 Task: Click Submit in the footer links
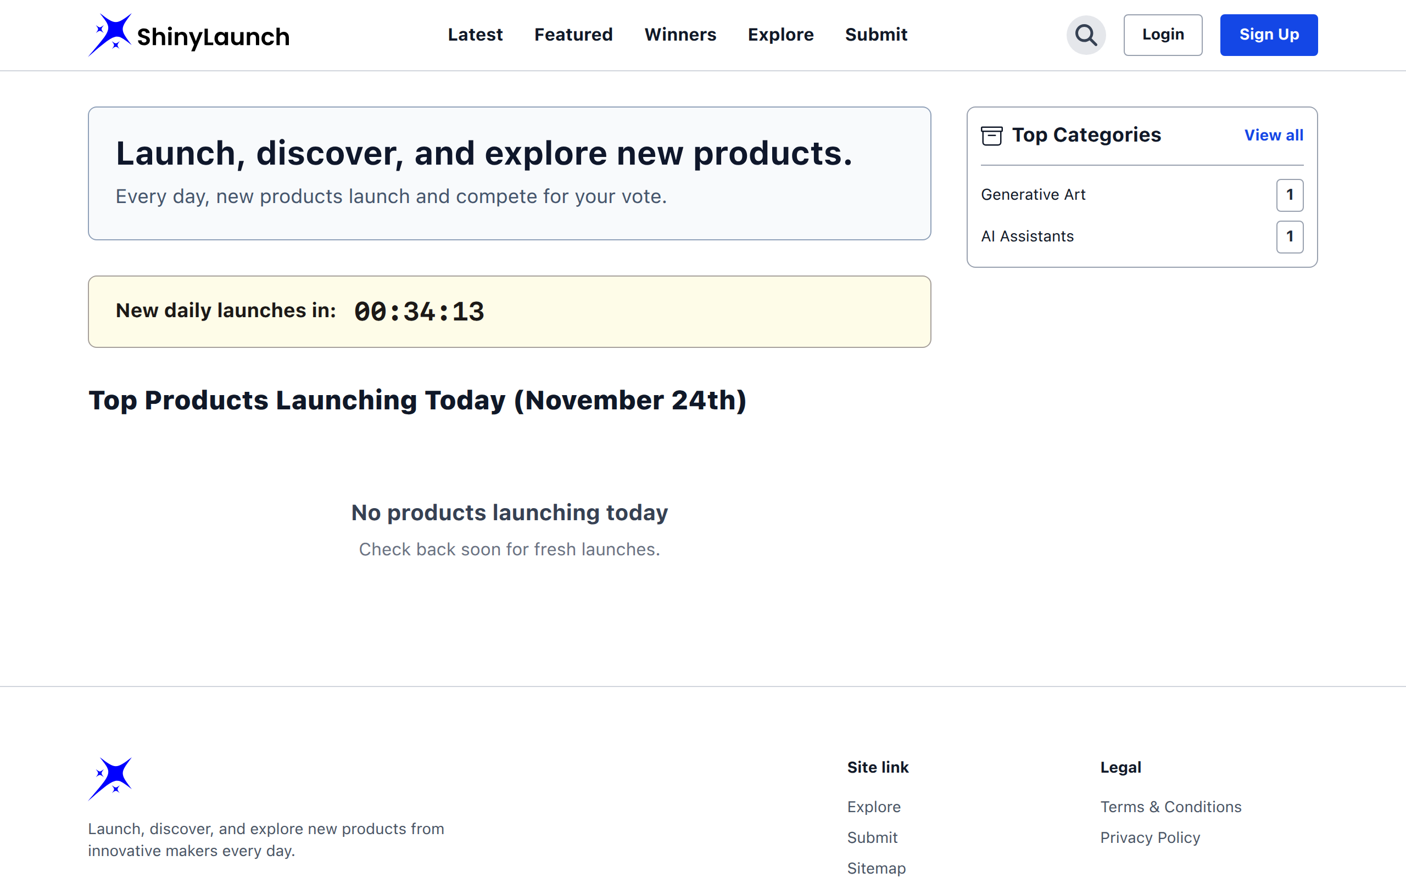point(872,837)
